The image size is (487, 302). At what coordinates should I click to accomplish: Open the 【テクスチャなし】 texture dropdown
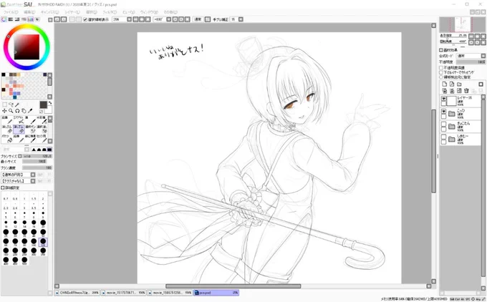pyautogui.click(x=33, y=181)
